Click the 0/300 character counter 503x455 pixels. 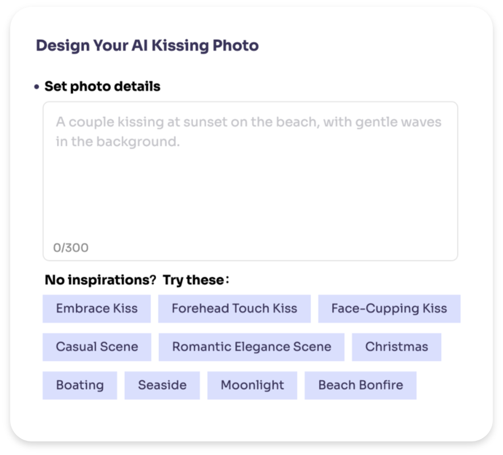pyautogui.click(x=71, y=248)
